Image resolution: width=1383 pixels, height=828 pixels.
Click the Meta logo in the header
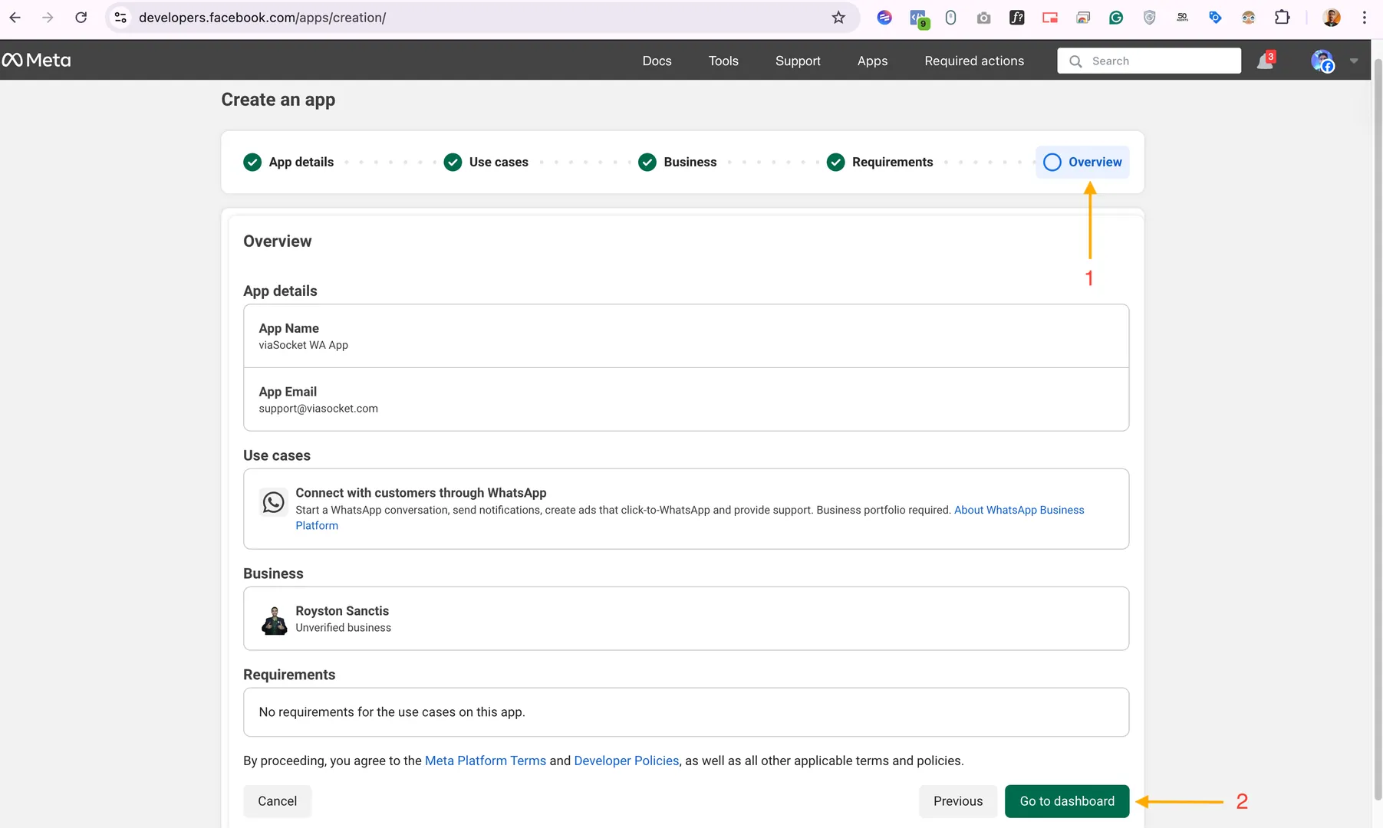coord(36,60)
